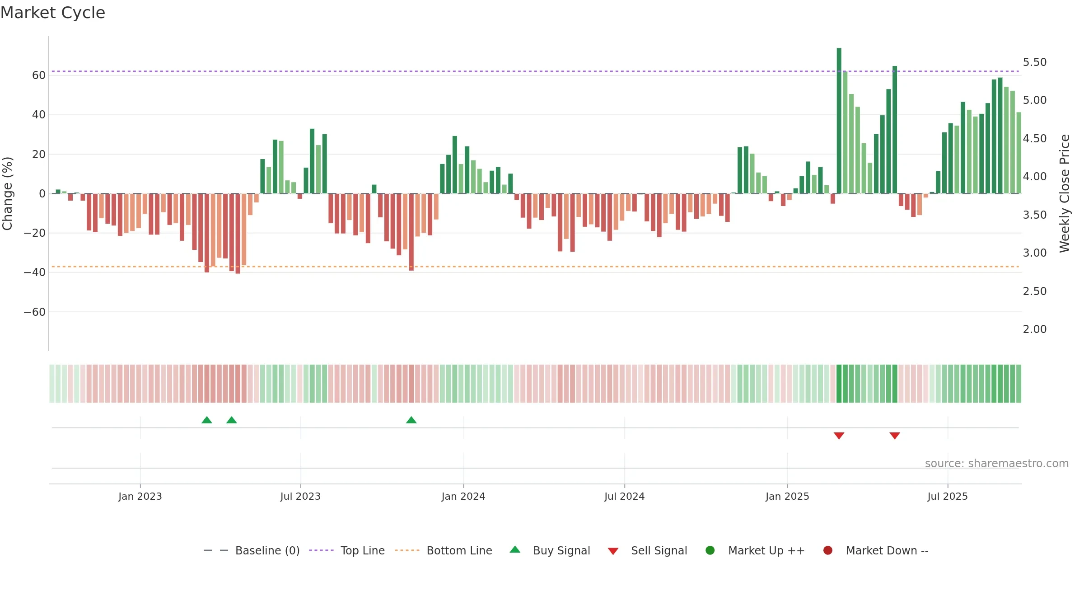Click the purple dotted Top Line legend sample
The width and height of the screenshot is (1084, 610).
point(321,550)
